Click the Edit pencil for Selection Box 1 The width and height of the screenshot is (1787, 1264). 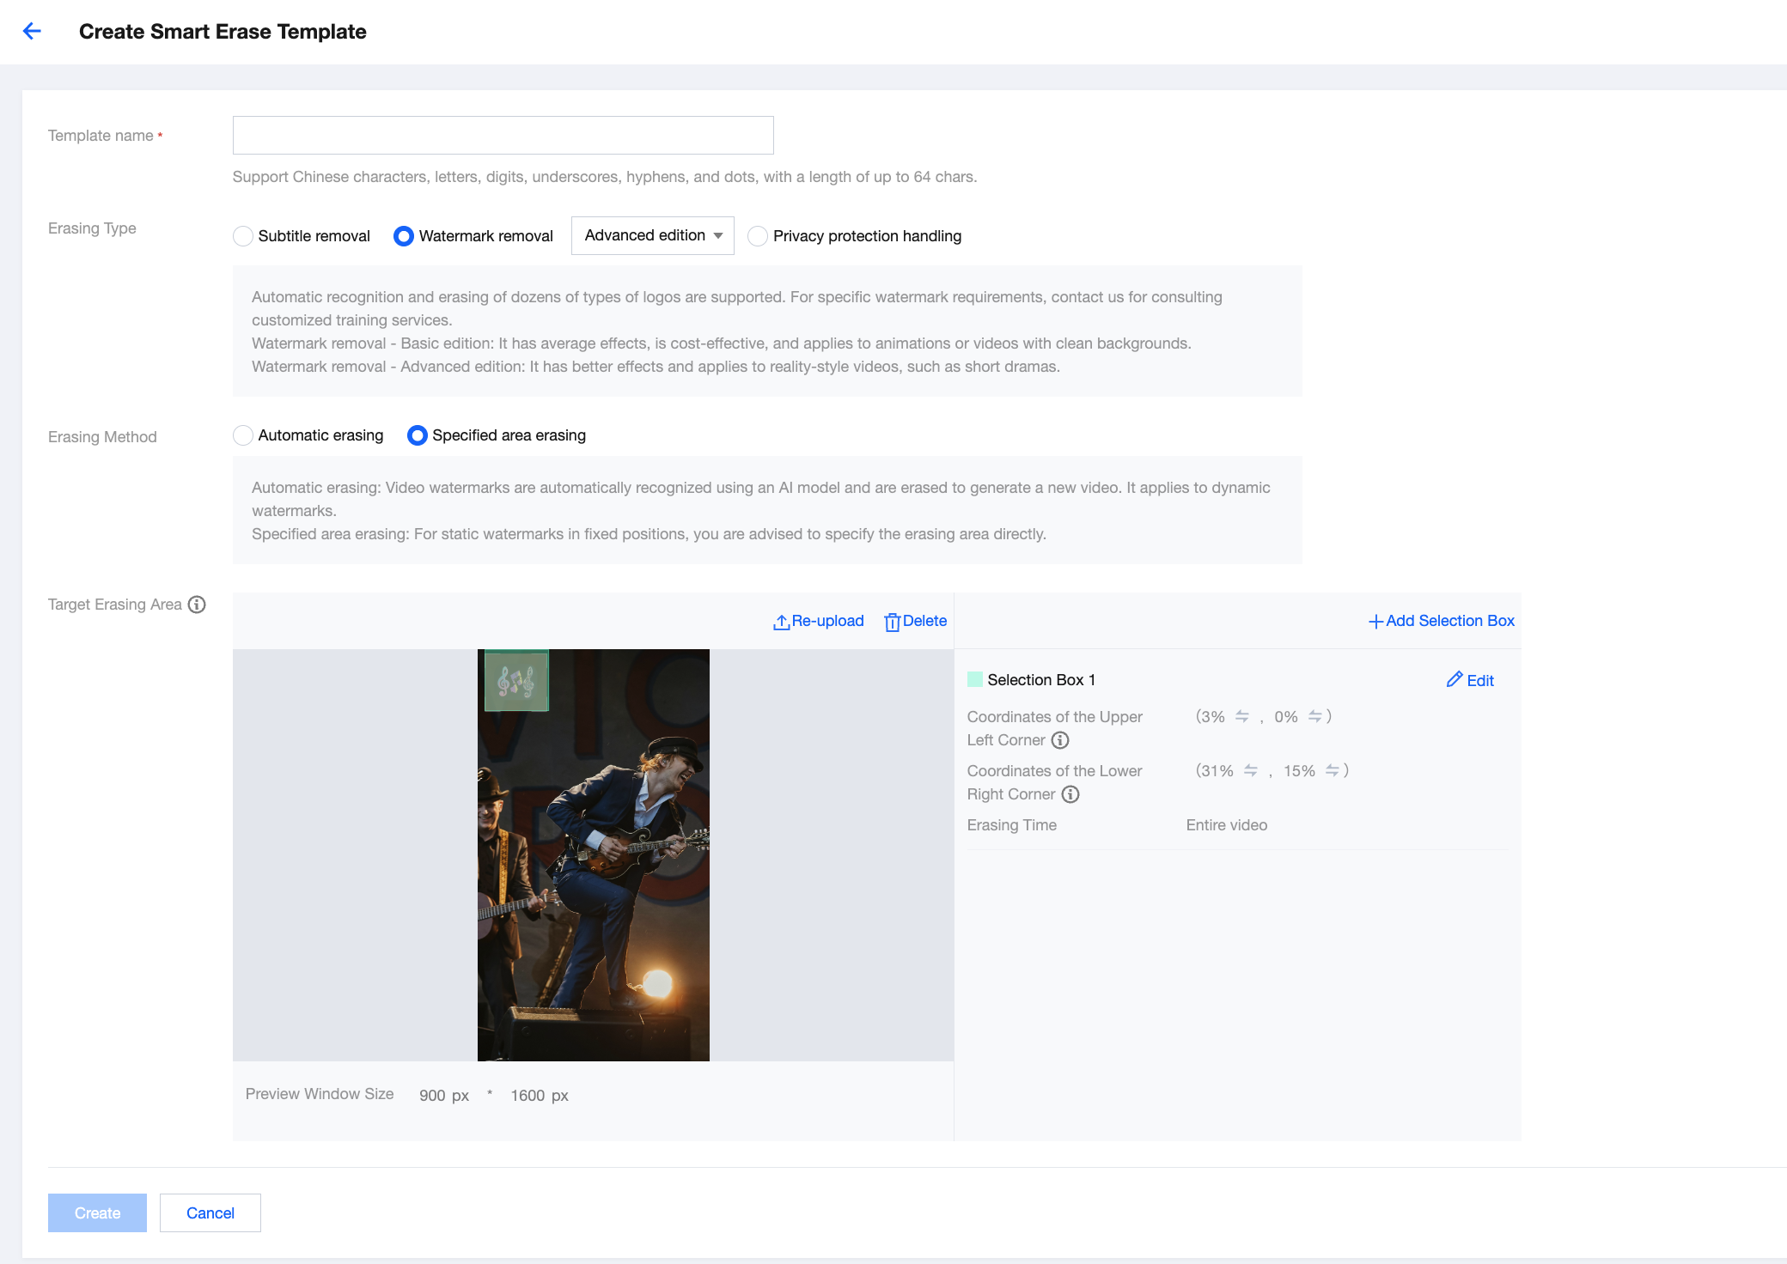1454,679
